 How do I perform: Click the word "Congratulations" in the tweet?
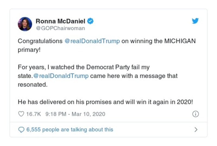point(40,42)
